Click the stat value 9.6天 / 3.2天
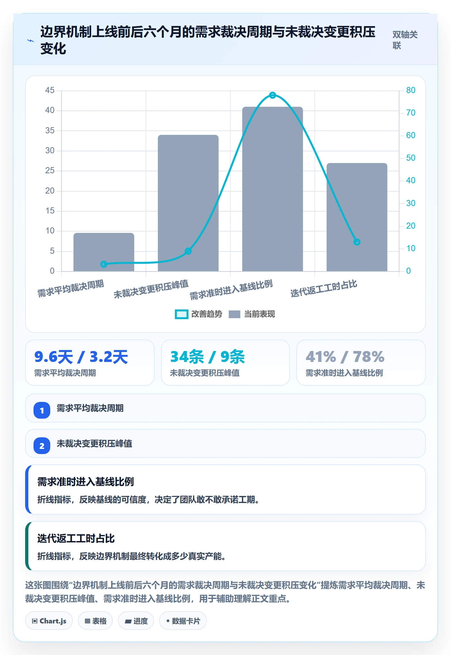Viewport: 451px width, 655px height. click(x=81, y=357)
